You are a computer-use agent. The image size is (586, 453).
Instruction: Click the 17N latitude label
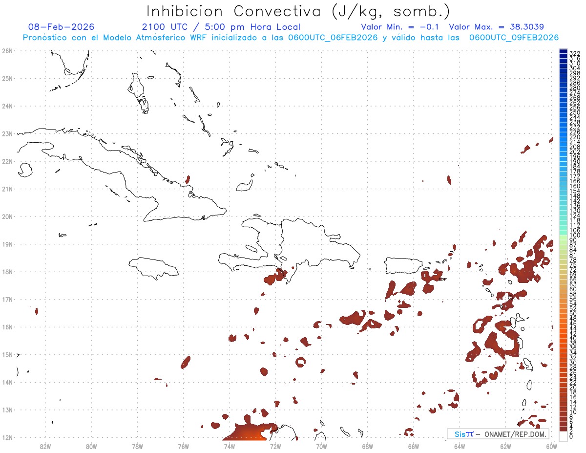[7, 299]
